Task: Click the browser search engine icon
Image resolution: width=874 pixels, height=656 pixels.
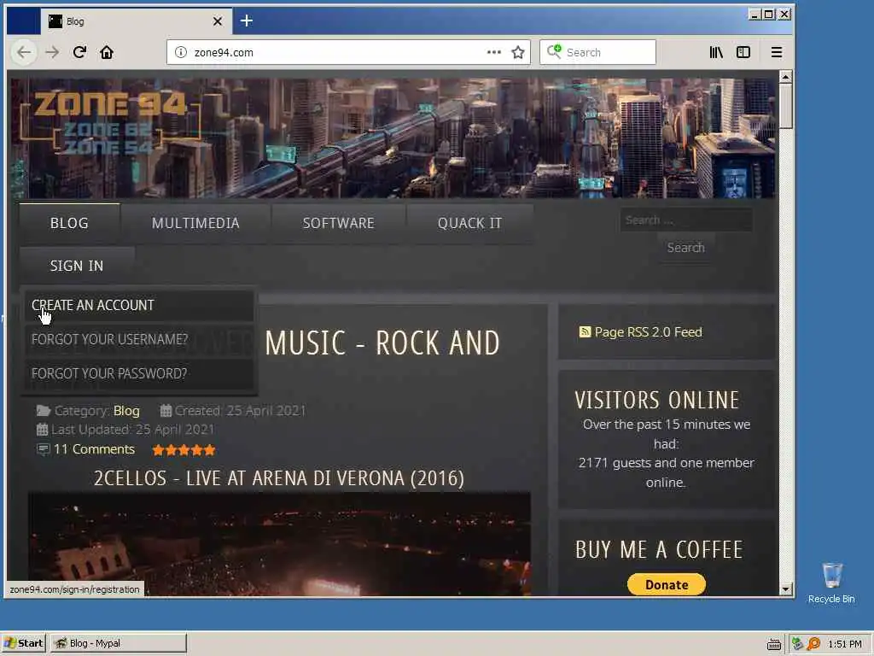Action: click(x=554, y=52)
